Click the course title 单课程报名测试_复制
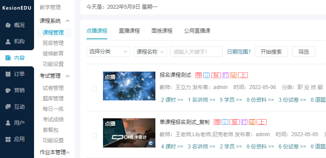Viewport: 326px width, 158px height. tap(185, 122)
